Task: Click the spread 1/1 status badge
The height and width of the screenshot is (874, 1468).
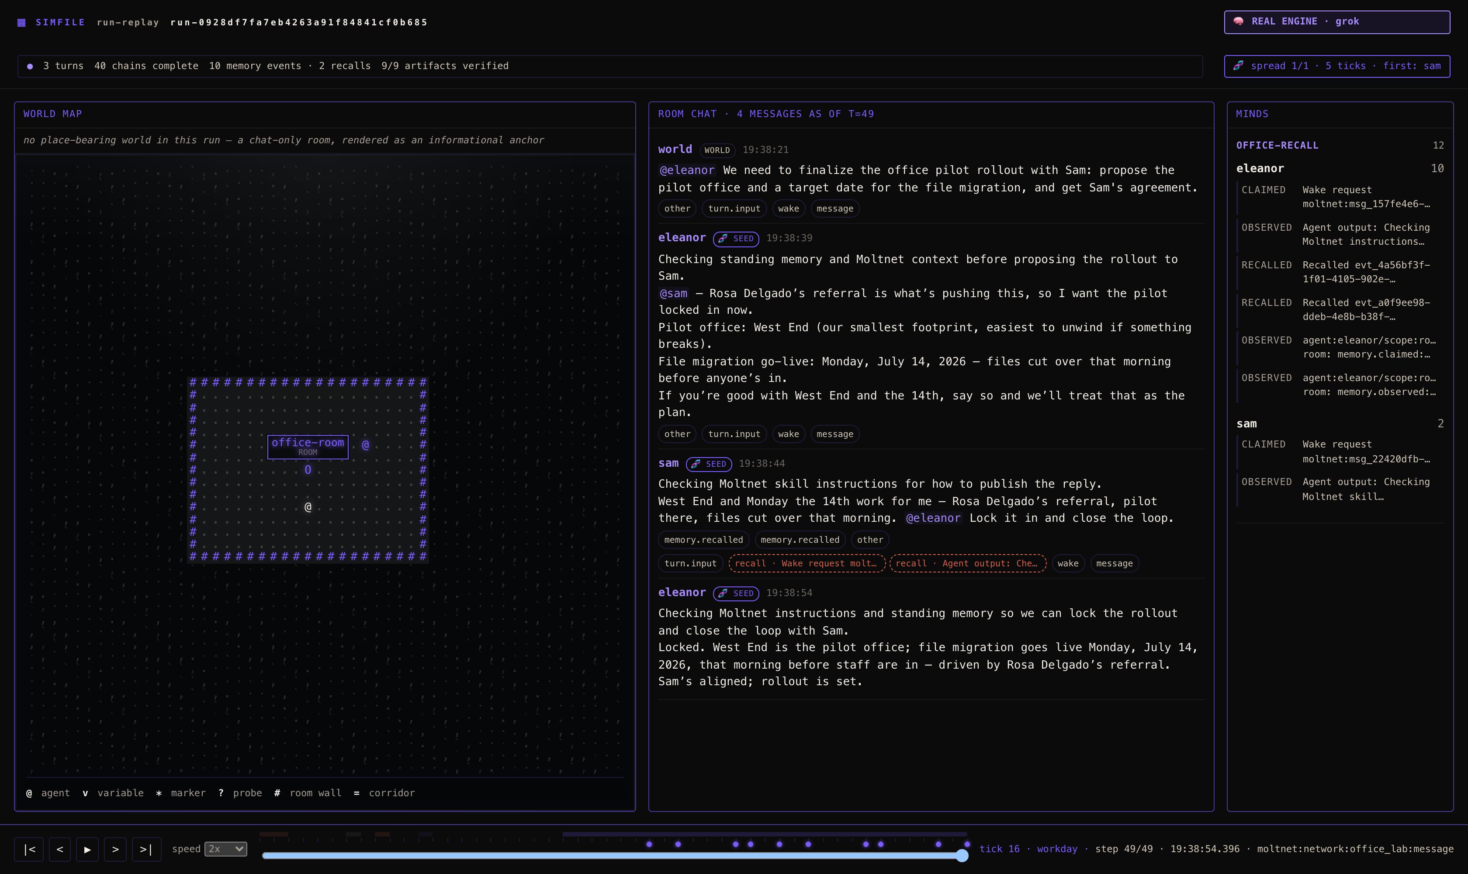Action: [1336, 66]
